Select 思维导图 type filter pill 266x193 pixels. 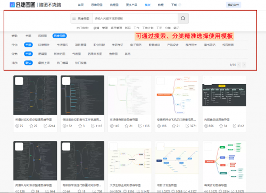60,36
